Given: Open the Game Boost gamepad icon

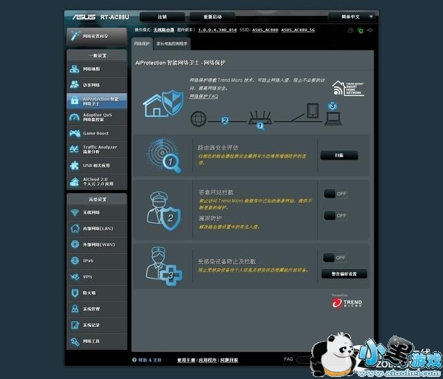Looking at the screenshot, I should point(75,133).
